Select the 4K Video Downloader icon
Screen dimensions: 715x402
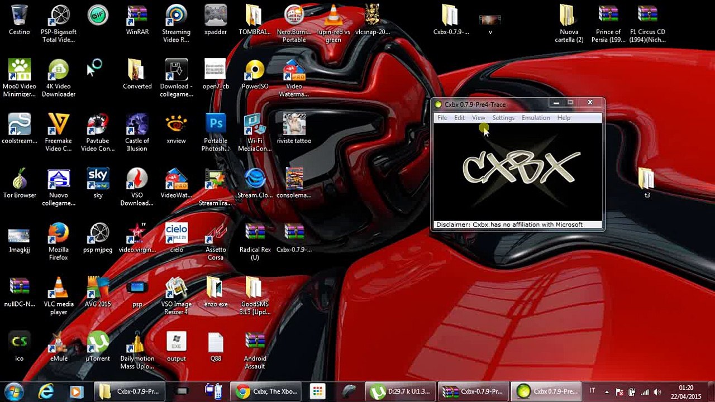[x=59, y=79]
